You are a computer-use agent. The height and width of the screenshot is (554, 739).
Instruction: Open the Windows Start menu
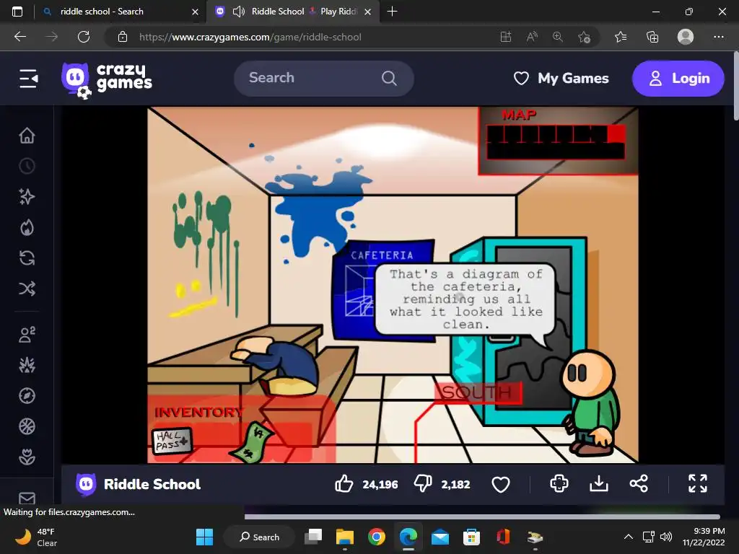click(x=204, y=537)
